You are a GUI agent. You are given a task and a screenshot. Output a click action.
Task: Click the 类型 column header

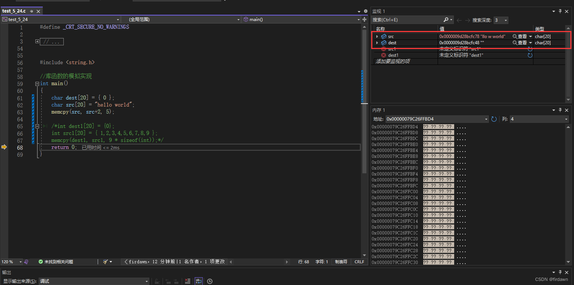(x=539, y=29)
